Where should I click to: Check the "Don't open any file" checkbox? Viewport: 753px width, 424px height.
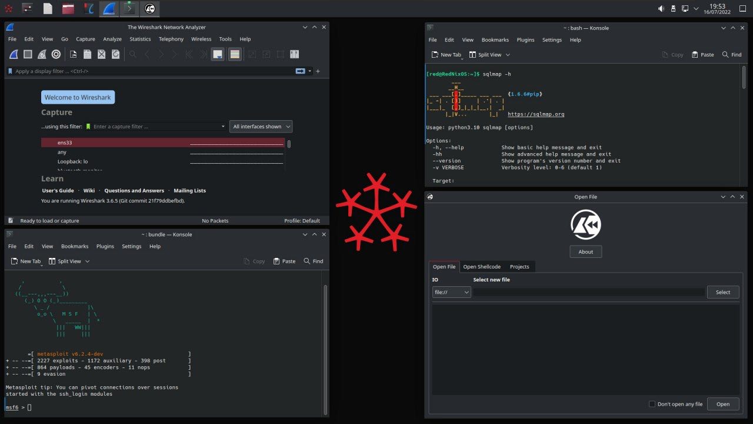tap(652, 404)
